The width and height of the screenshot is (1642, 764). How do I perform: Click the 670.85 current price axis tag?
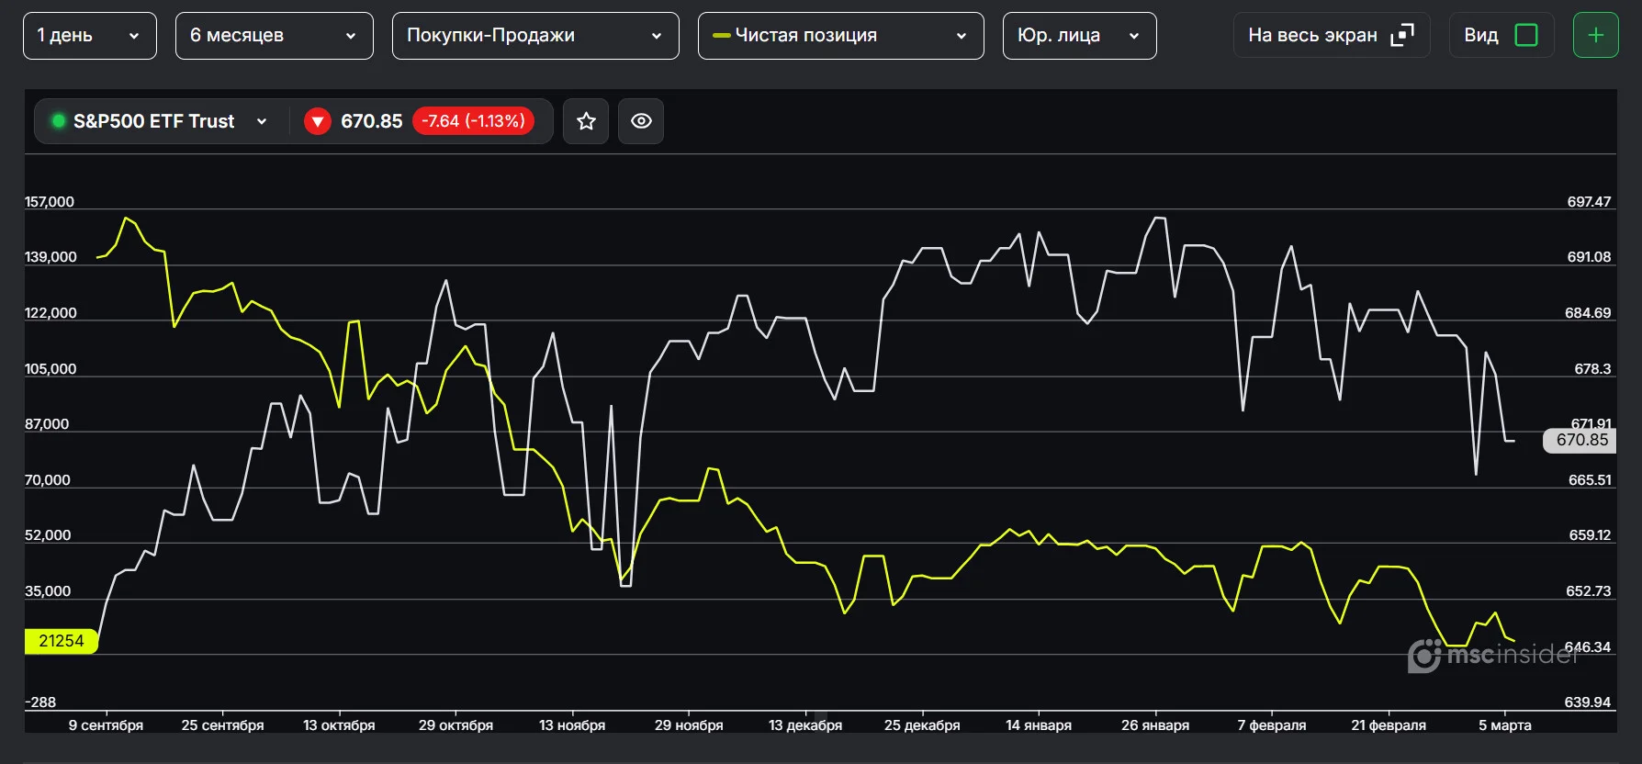1580,440
